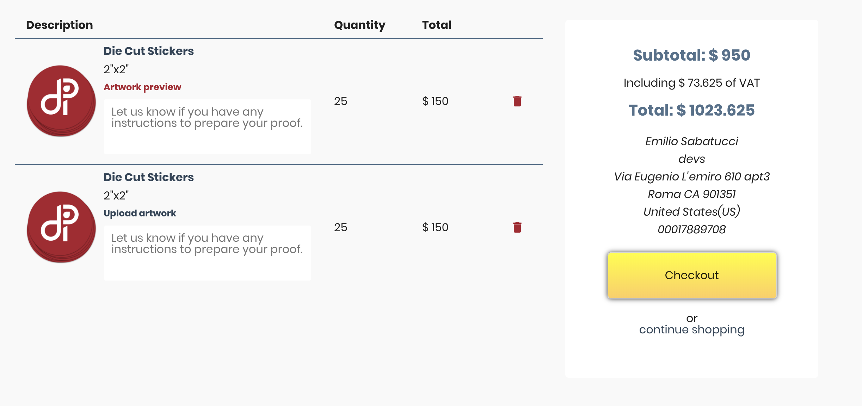
Task: Click the Total column header
Action: pos(437,25)
